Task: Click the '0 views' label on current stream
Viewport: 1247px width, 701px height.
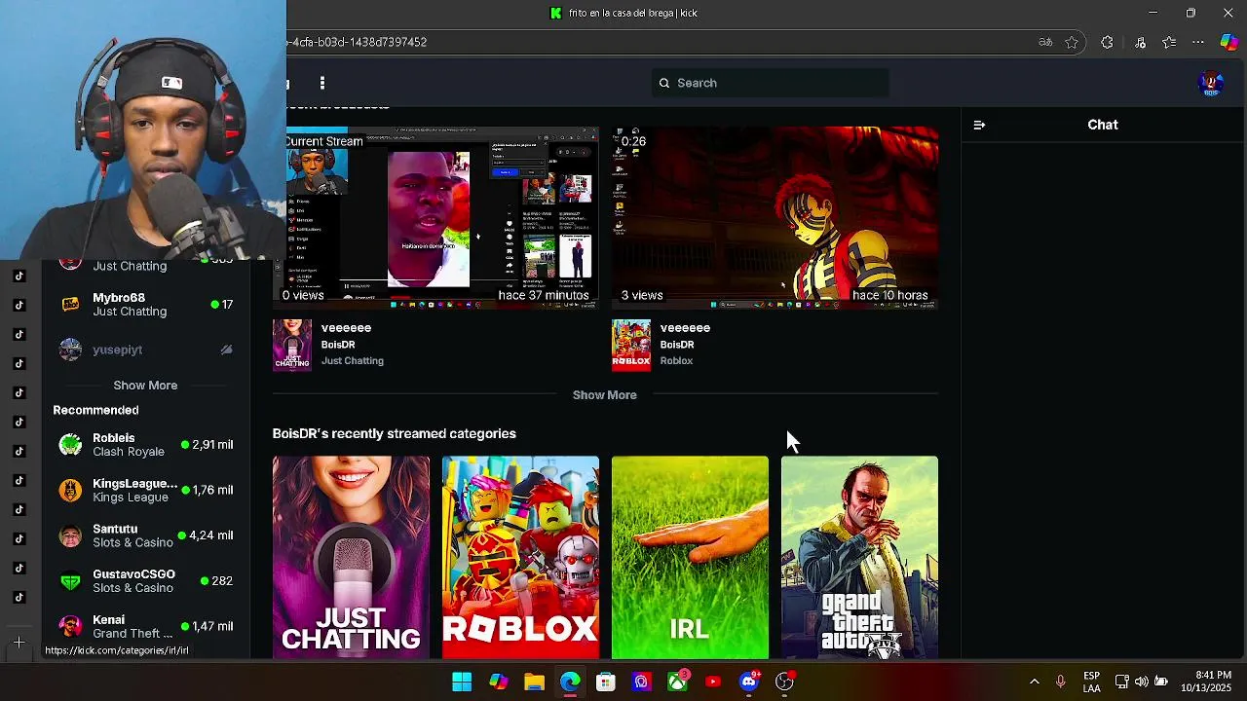Action: pyautogui.click(x=303, y=295)
